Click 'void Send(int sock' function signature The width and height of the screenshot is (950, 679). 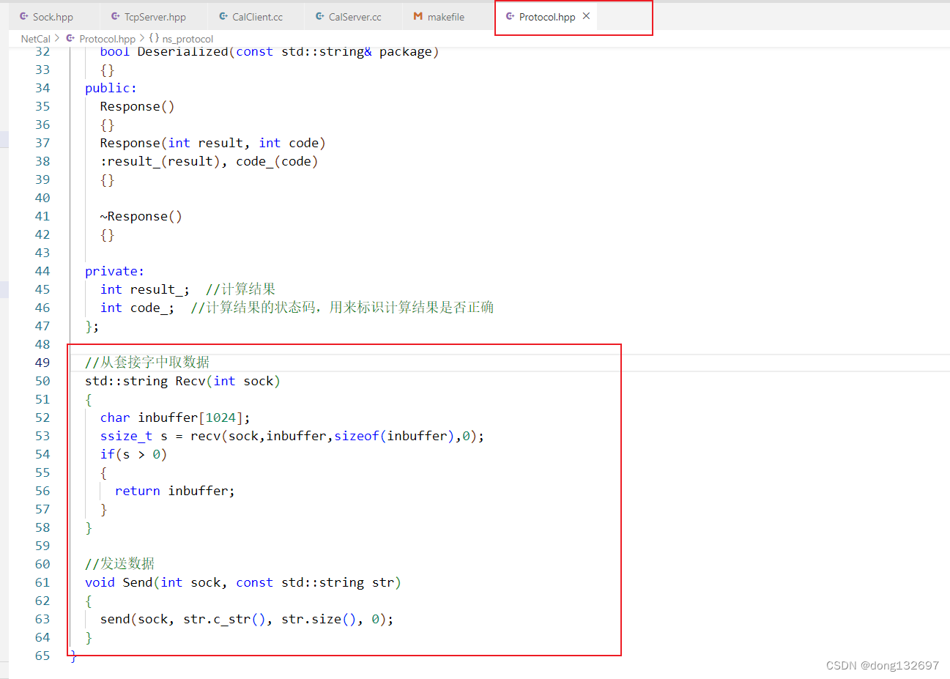coord(243,582)
